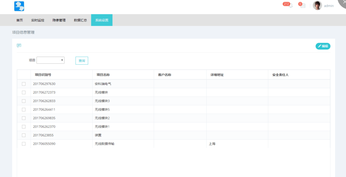The image size is (346, 177).
Task: Click the admin user avatar photo
Action: [317, 5]
